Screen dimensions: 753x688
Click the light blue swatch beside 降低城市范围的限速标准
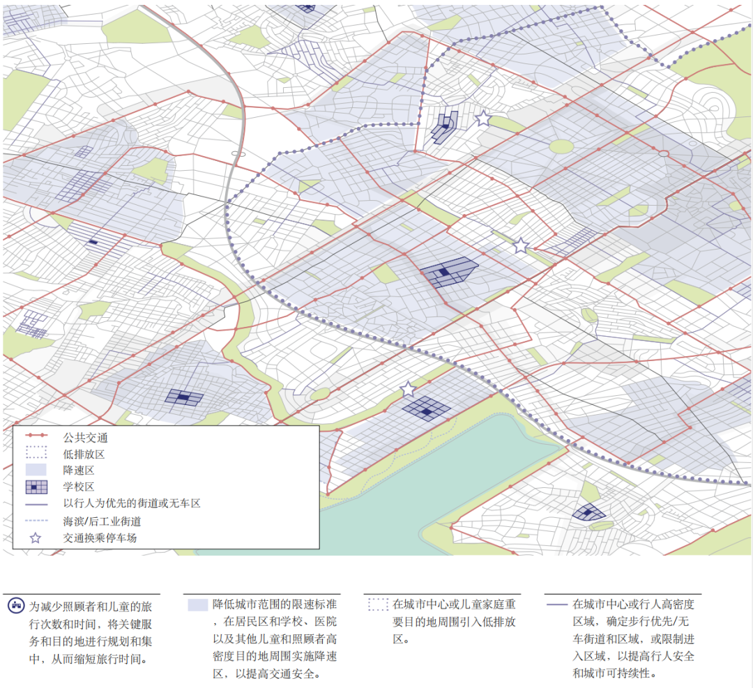(197, 605)
